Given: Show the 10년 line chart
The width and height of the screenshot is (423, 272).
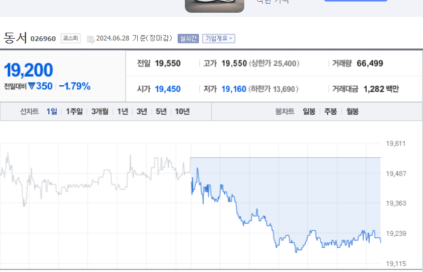Looking at the screenshot, I should point(182,111).
